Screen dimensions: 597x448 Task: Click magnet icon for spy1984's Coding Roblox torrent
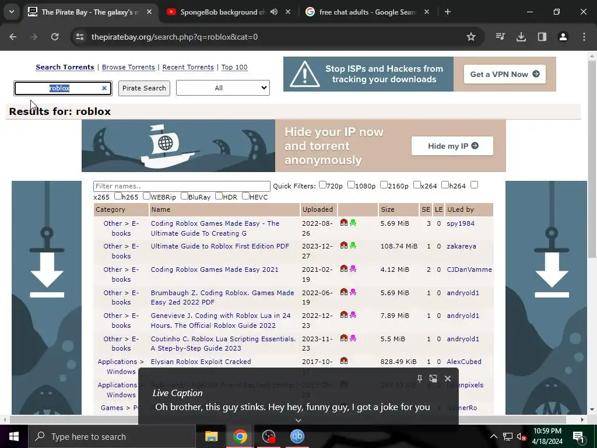pyautogui.click(x=344, y=222)
